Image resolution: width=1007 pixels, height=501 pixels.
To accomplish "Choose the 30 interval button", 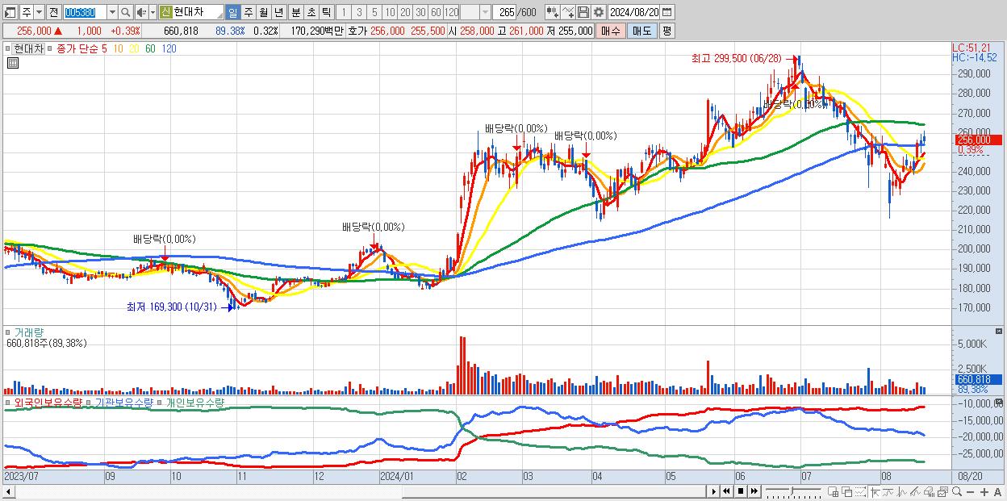I will click(x=420, y=12).
